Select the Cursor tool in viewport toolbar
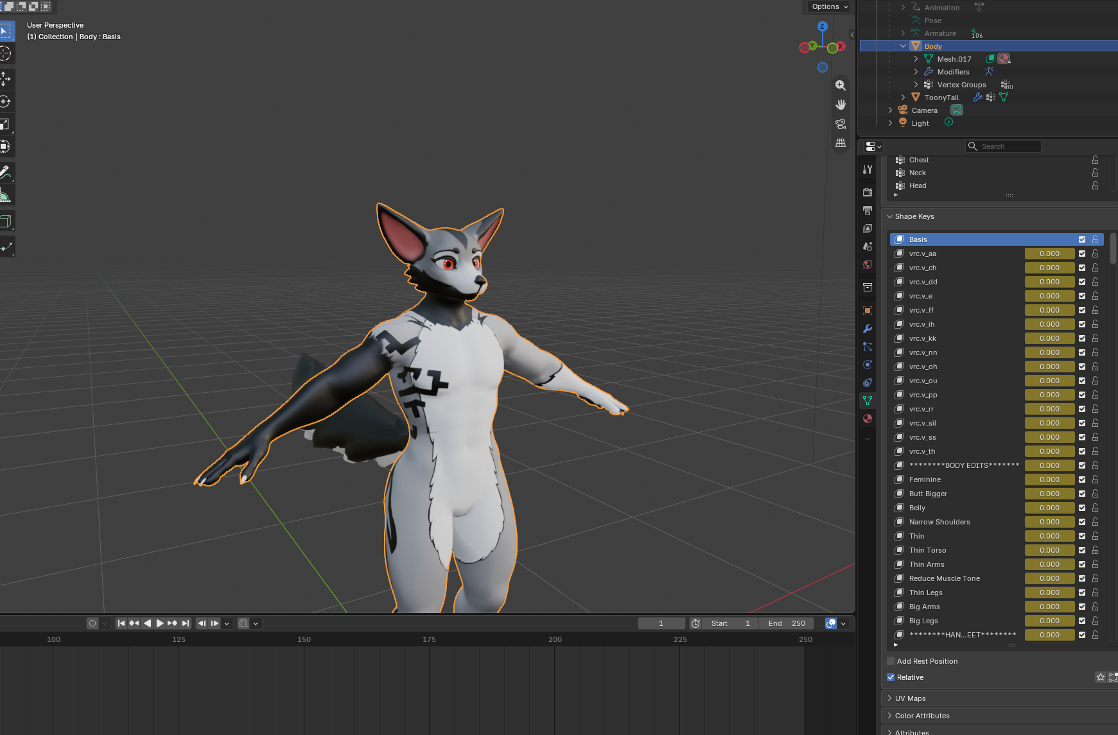The image size is (1118, 735). [5, 54]
